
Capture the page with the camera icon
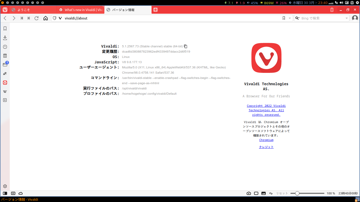pyautogui.click(x=249, y=193)
